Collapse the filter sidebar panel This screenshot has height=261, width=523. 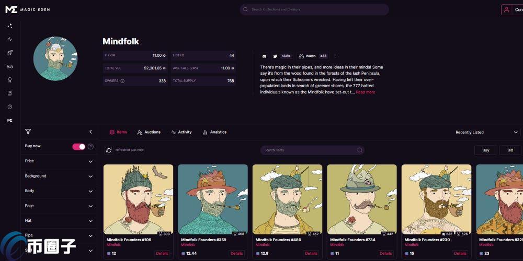click(x=90, y=132)
